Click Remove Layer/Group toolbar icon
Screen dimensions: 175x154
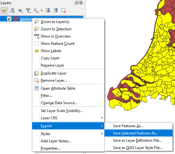(x=63, y=11)
